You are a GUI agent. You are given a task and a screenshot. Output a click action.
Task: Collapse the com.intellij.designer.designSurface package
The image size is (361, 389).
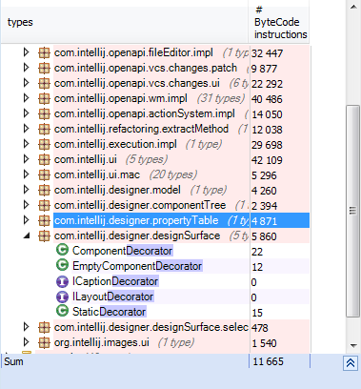27,235
